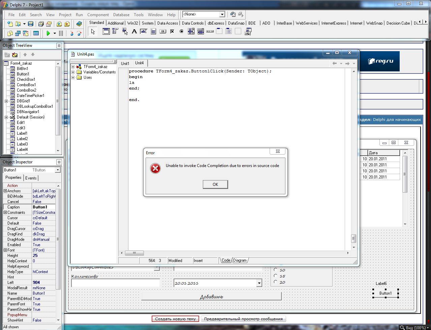Screen dimensions: 431x330
Task: Select radio button labeled 10
Action: click(x=275, y=270)
